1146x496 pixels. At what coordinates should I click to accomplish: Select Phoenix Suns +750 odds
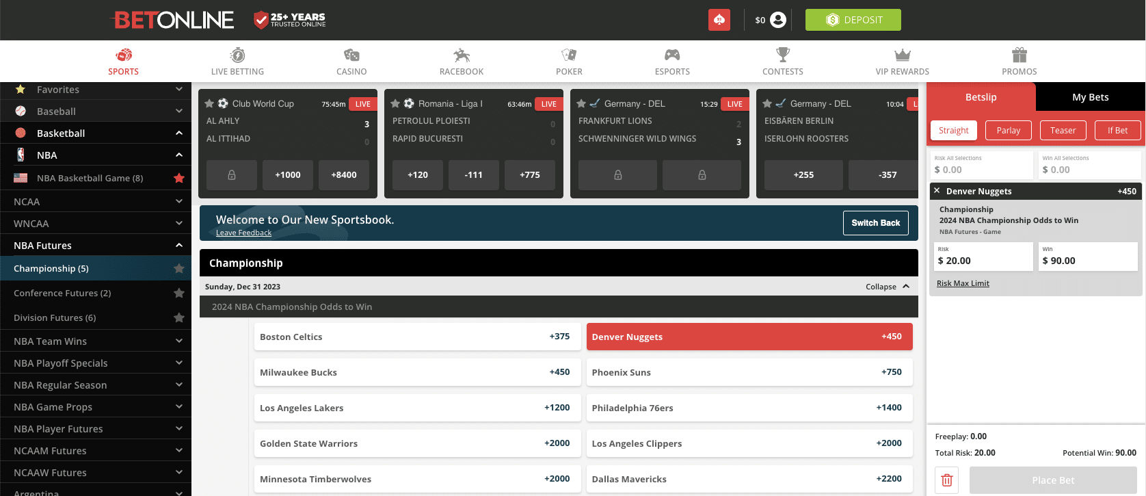point(749,372)
